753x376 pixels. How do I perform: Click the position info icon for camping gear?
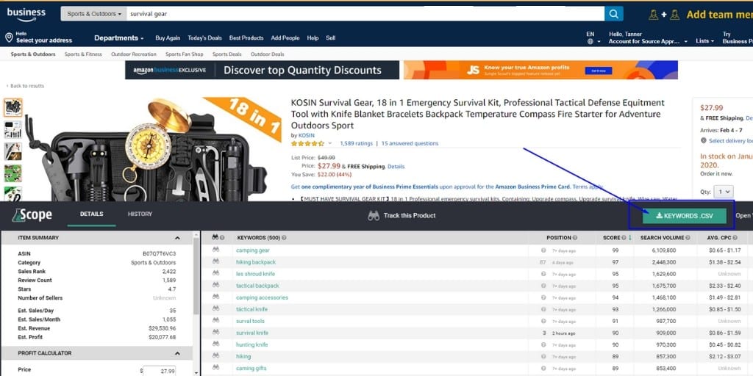tap(543, 250)
